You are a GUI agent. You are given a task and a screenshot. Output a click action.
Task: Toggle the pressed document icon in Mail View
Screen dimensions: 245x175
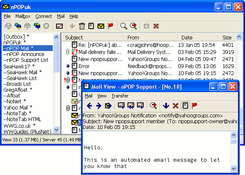coord(185,106)
